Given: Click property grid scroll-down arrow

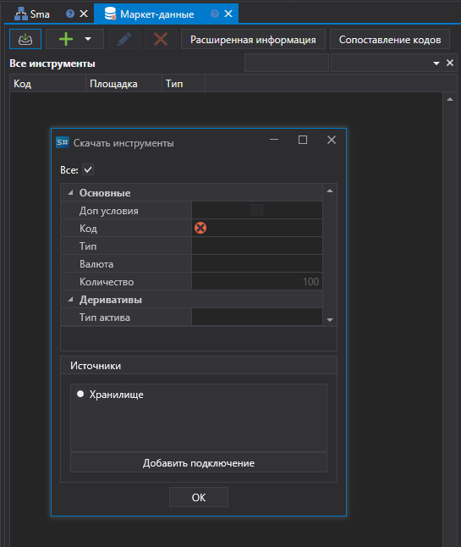Looking at the screenshot, I should pyautogui.click(x=330, y=319).
